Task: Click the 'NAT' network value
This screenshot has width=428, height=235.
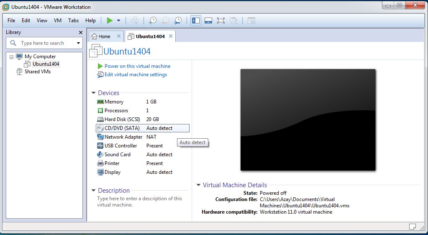Action: click(x=151, y=137)
